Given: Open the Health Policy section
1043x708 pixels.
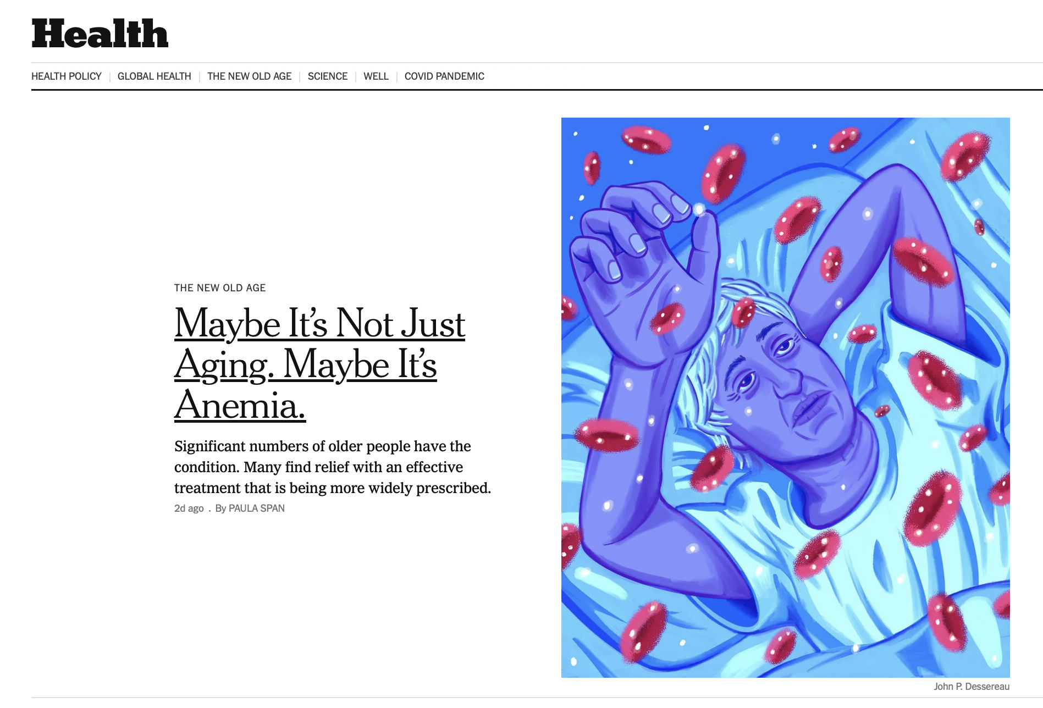Looking at the screenshot, I should (67, 76).
